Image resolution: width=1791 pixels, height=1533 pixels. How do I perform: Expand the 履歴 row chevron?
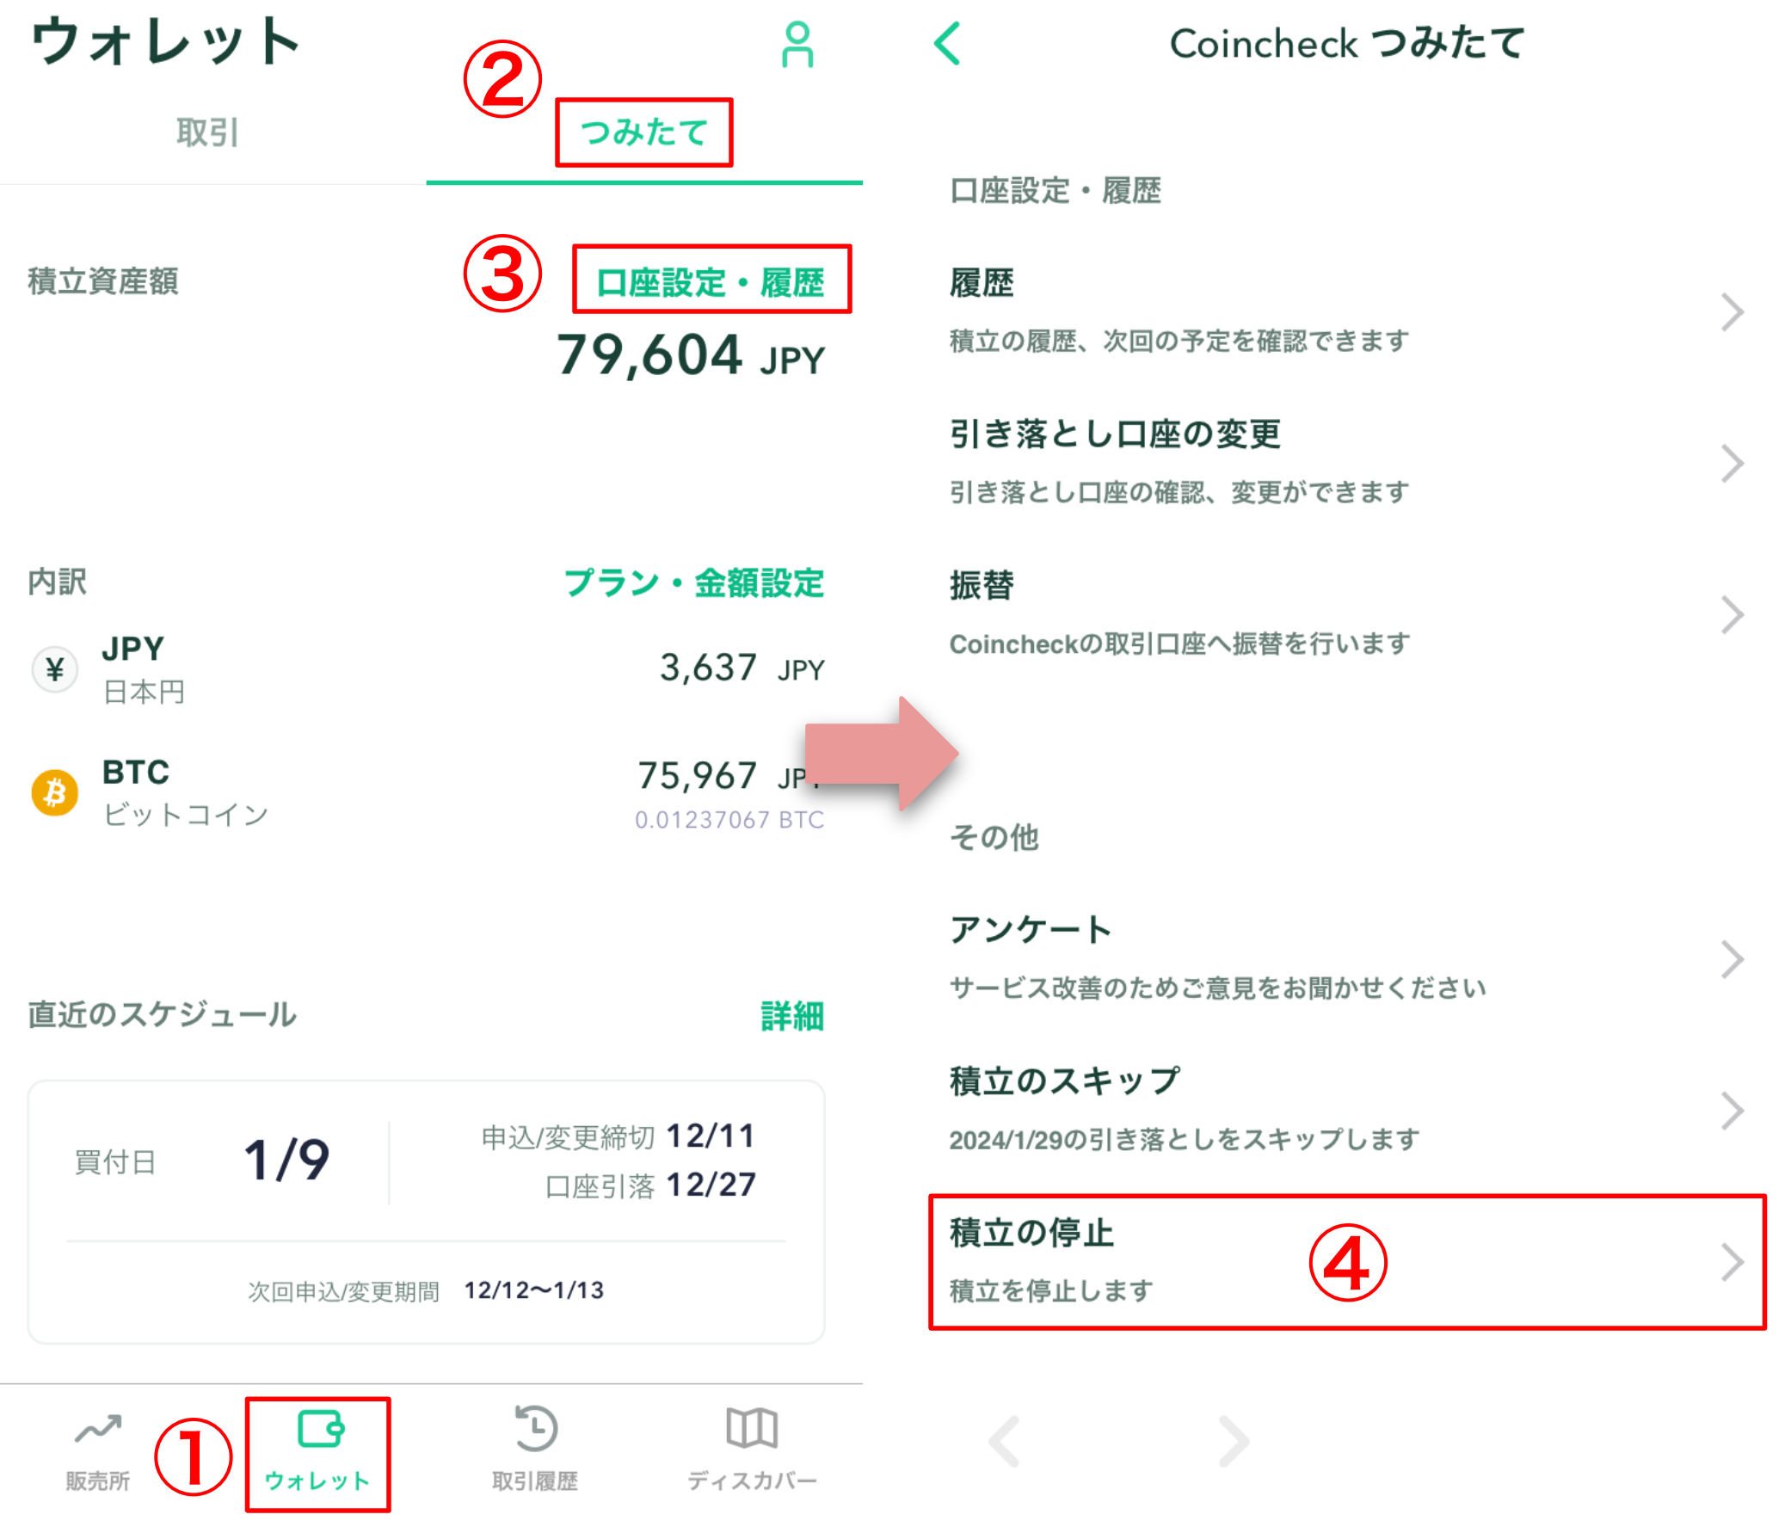pyautogui.click(x=1732, y=312)
